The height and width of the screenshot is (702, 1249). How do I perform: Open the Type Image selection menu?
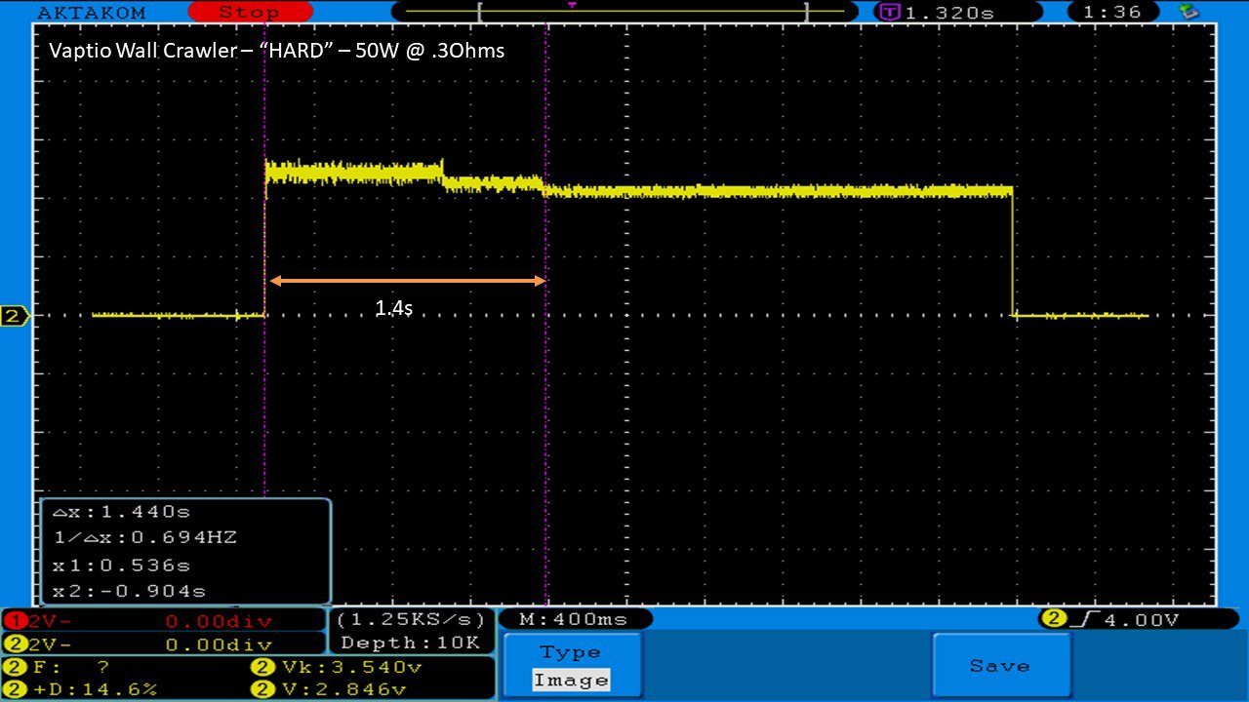573,666
